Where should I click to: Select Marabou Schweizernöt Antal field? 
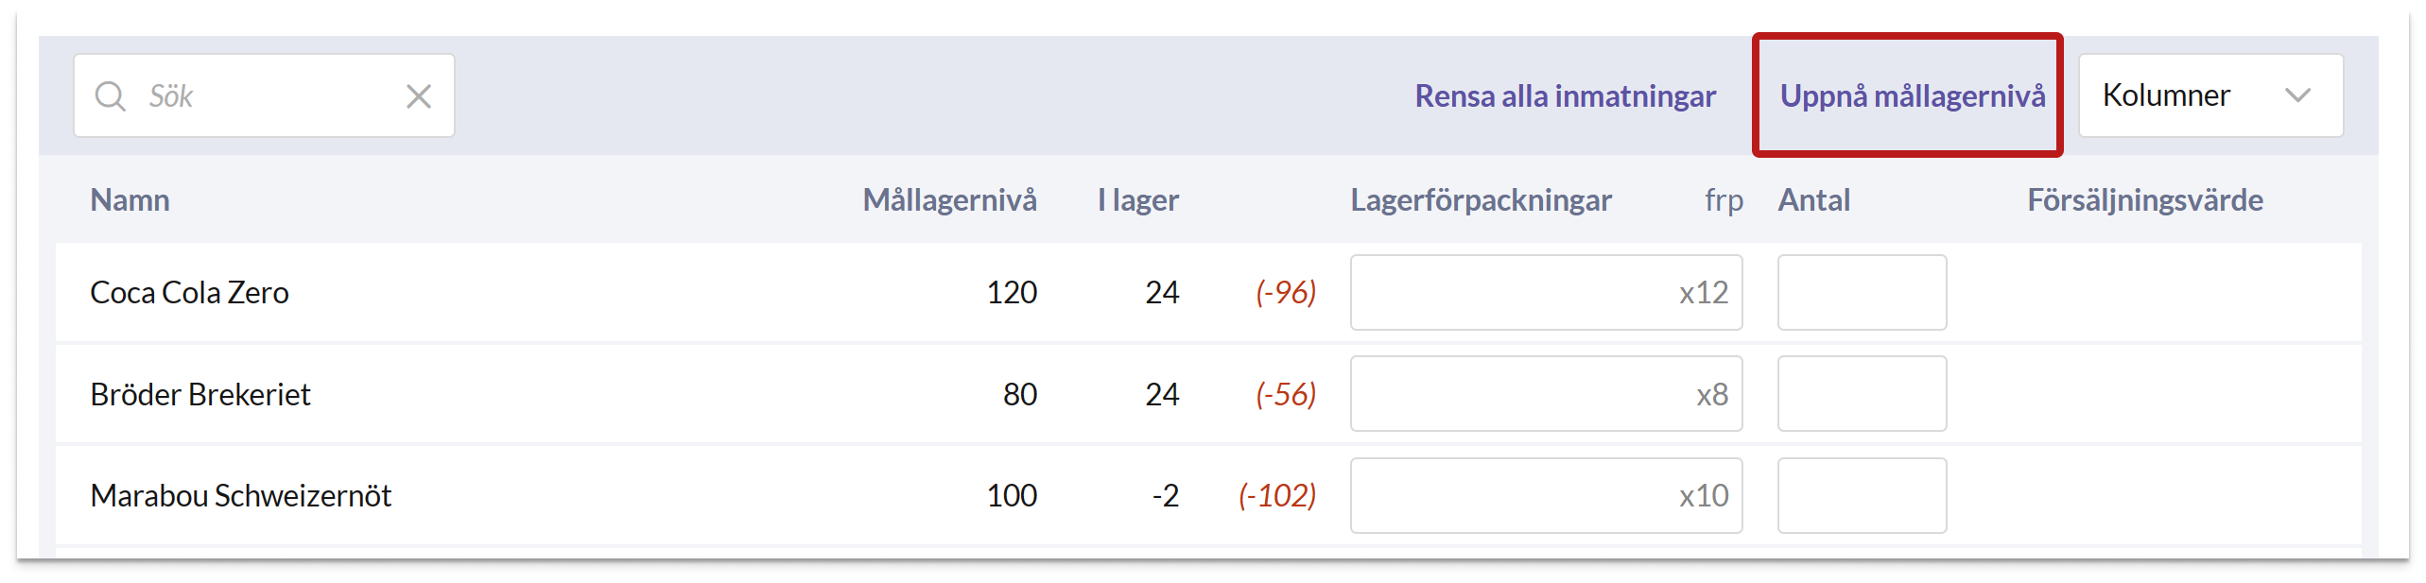[1862, 496]
